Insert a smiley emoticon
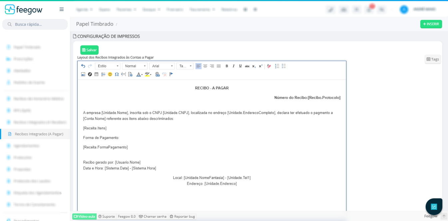 point(110,74)
